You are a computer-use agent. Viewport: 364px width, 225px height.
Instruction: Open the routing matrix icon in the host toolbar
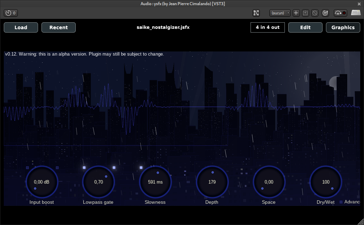[x=256, y=13]
